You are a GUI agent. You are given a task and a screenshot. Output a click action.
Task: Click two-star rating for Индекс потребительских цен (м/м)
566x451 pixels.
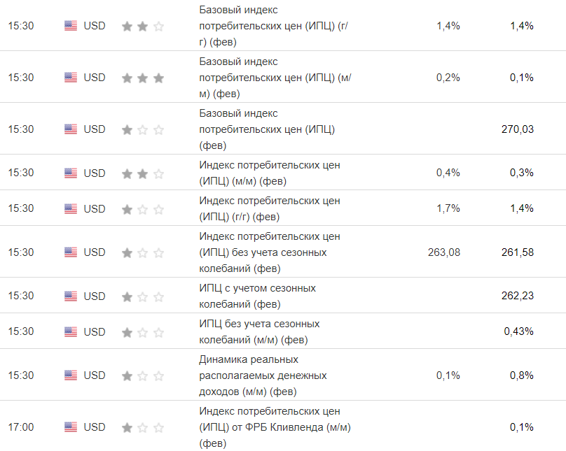[143, 173]
